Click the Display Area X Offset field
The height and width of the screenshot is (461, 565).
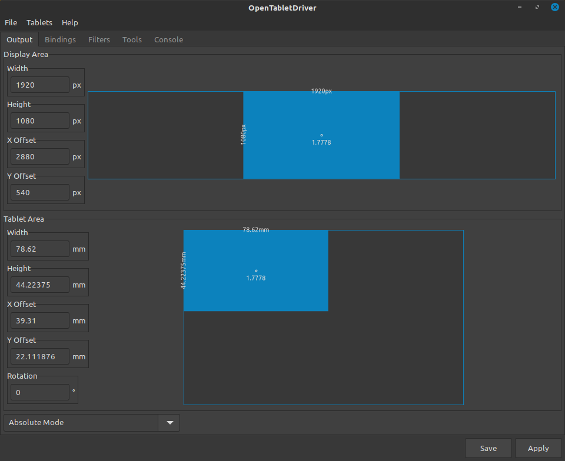(40, 157)
